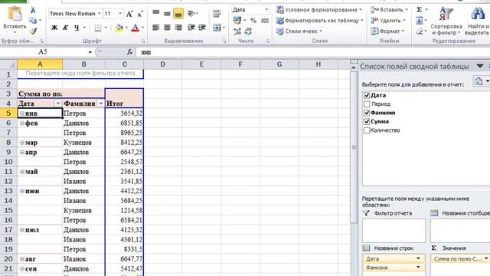The height and width of the screenshot is (276, 490).
Task: Click the Wrap Text icon
Action: [217, 14]
